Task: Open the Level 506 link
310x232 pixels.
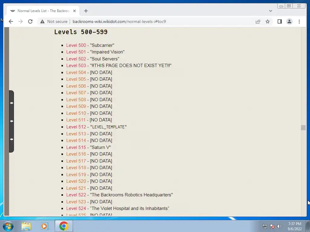Action: pos(76,86)
